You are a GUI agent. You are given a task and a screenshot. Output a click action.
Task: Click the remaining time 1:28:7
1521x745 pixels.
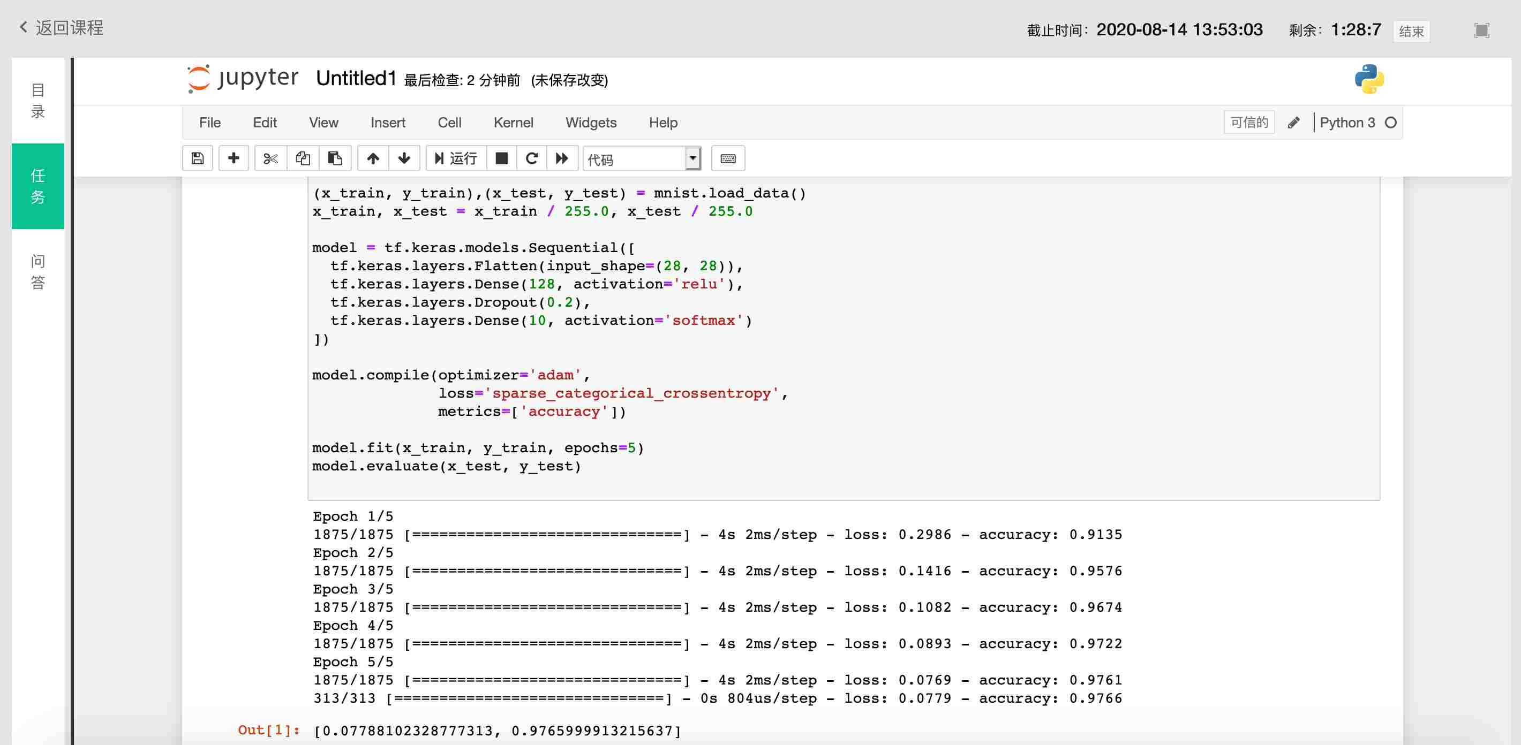pos(1356,30)
